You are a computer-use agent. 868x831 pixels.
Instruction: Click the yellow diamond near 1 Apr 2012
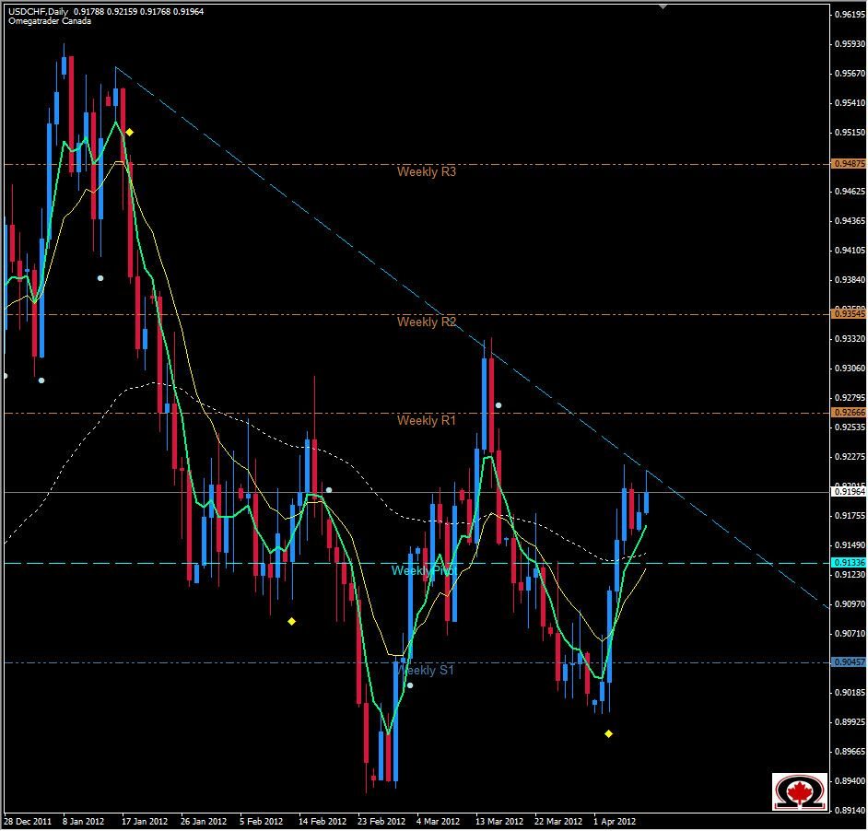point(609,734)
